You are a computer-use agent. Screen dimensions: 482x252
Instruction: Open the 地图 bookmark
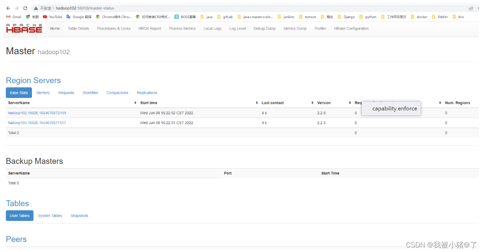[32, 17]
